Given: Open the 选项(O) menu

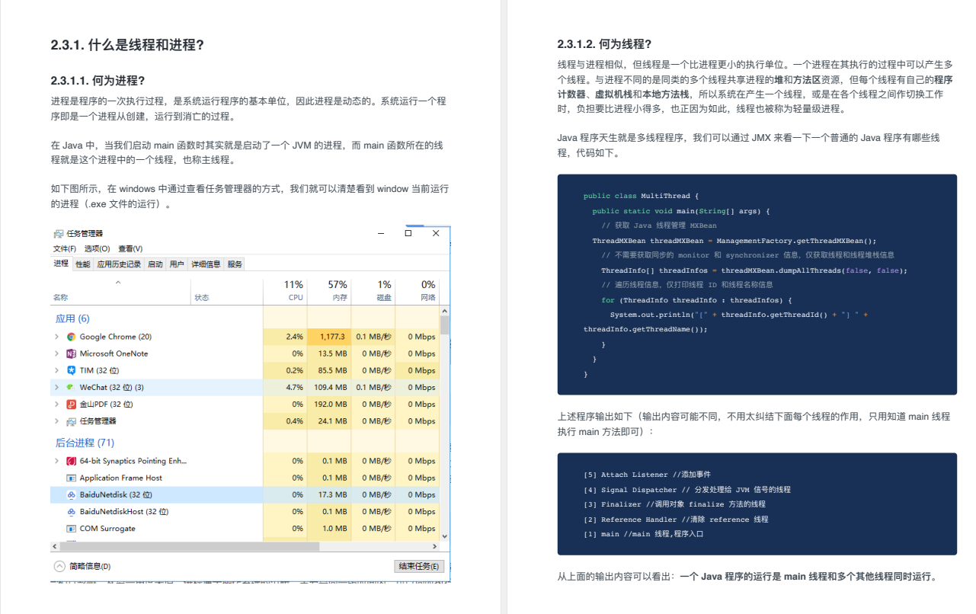Looking at the screenshot, I should point(97,248).
